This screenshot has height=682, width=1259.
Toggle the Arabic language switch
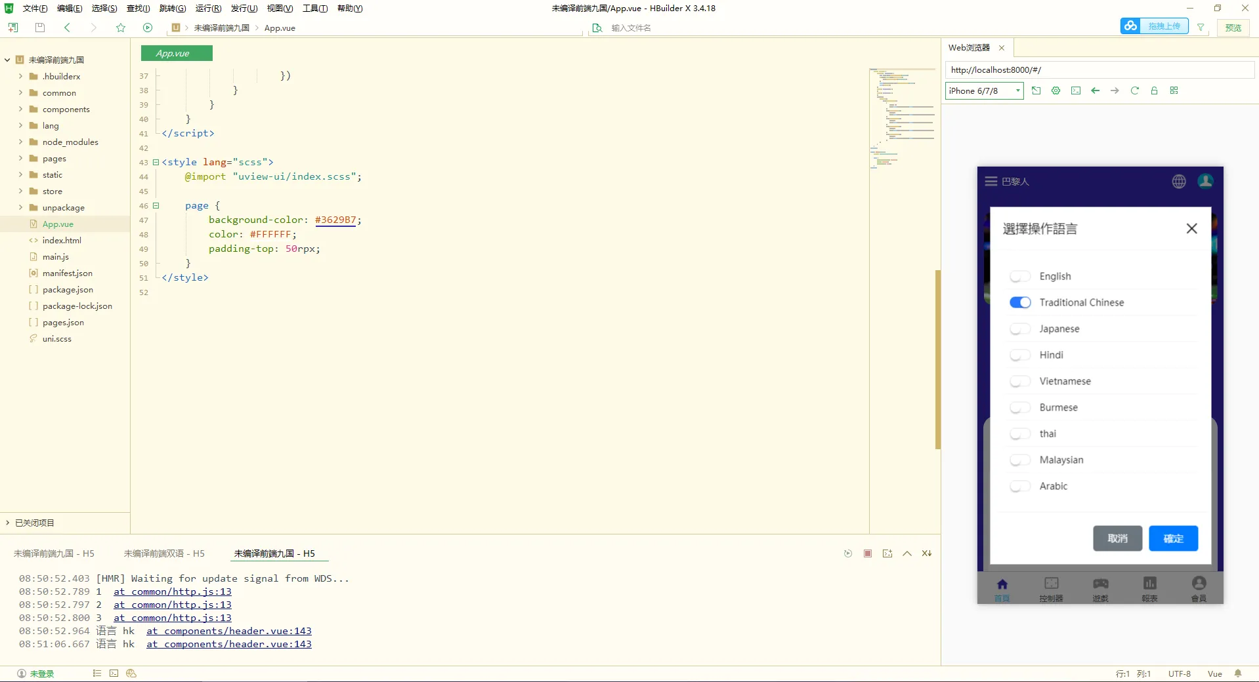coord(1020,486)
